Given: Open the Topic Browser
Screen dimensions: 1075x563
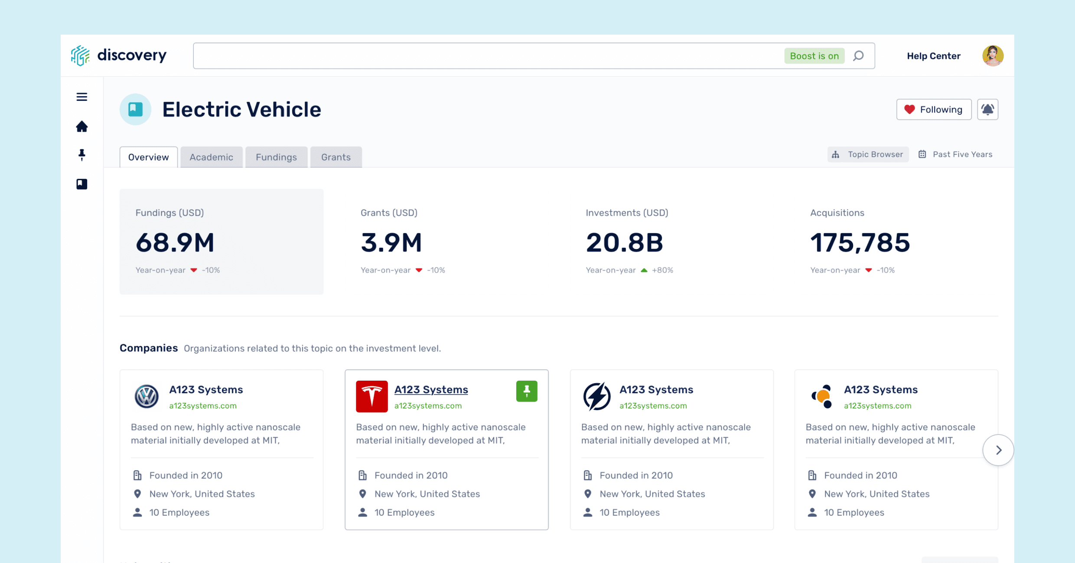Looking at the screenshot, I should pyautogui.click(x=868, y=155).
